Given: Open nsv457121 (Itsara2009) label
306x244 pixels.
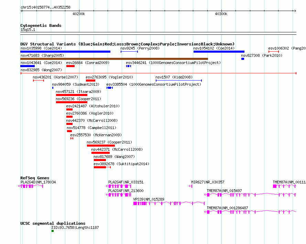Looking at the screenshot, I should point(78,92).
